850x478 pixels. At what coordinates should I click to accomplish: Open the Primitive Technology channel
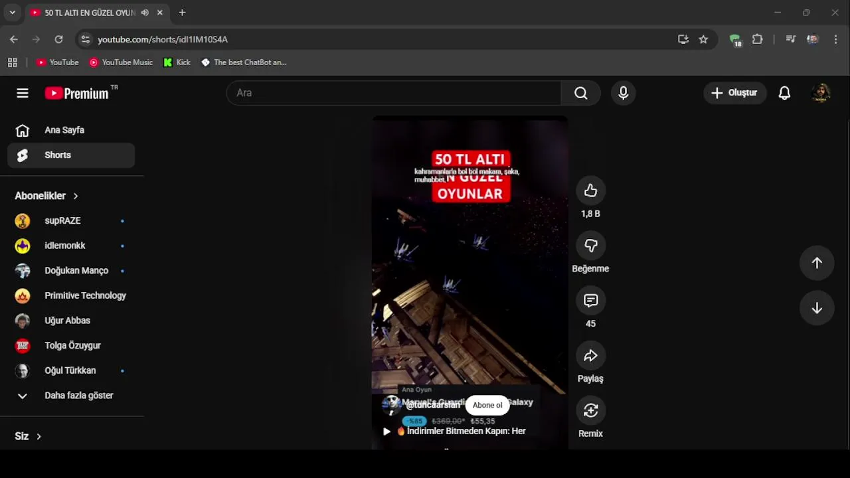click(72, 295)
